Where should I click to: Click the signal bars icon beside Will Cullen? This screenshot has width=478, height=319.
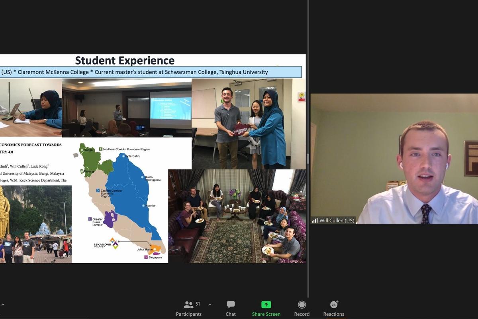[315, 220]
